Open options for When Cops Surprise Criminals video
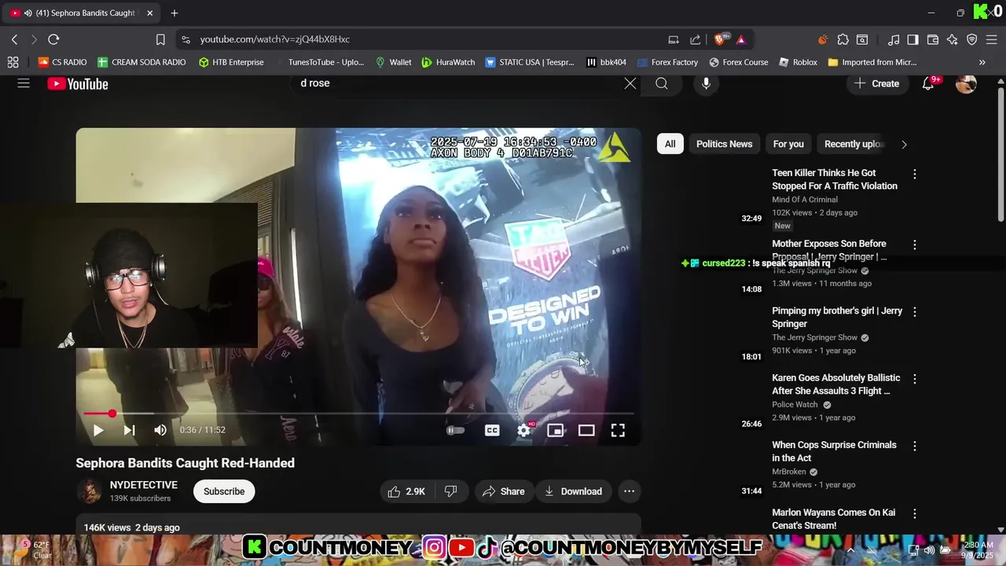The height and width of the screenshot is (566, 1006). click(914, 446)
